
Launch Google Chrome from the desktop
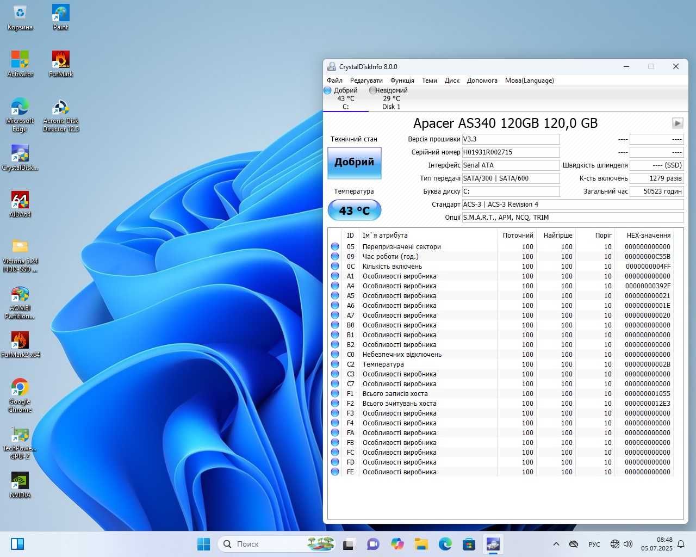pyautogui.click(x=20, y=395)
